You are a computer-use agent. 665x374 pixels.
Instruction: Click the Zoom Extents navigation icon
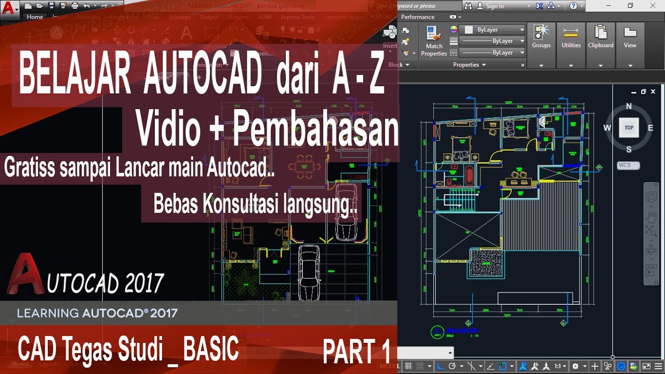tap(651, 231)
